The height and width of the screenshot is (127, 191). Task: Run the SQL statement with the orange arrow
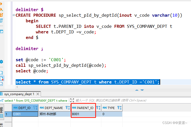click(x=1, y=4)
